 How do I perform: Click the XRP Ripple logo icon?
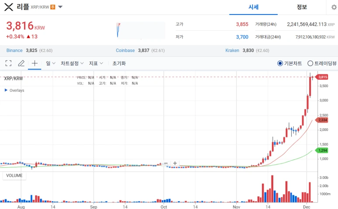(9, 7)
